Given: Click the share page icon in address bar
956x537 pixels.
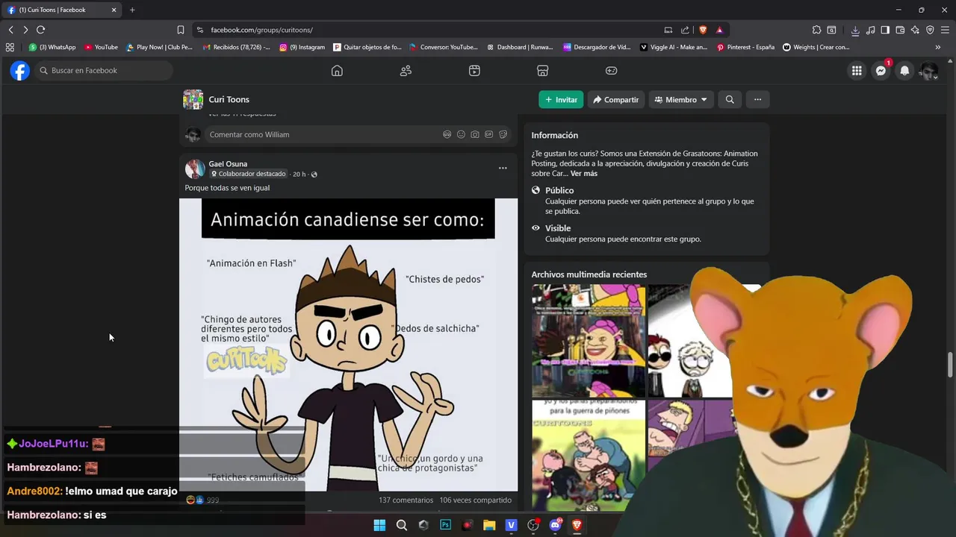Looking at the screenshot, I should [x=685, y=30].
